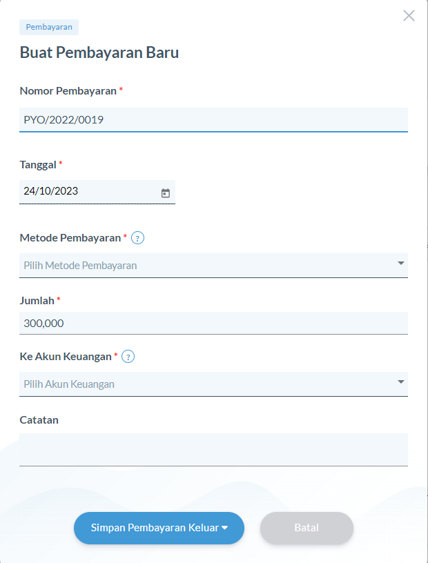
Task: Click the Nomor Pembayaran label
Action: coord(68,91)
